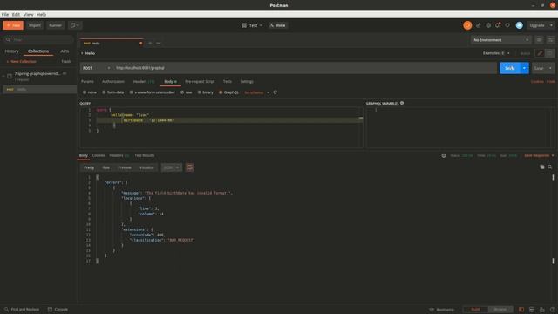The height and width of the screenshot is (314, 558).
Task: Click the wrap lines icon in response
Action: (x=190, y=167)
